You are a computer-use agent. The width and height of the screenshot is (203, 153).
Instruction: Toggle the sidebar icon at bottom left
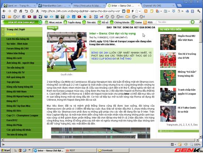(3, 144)
